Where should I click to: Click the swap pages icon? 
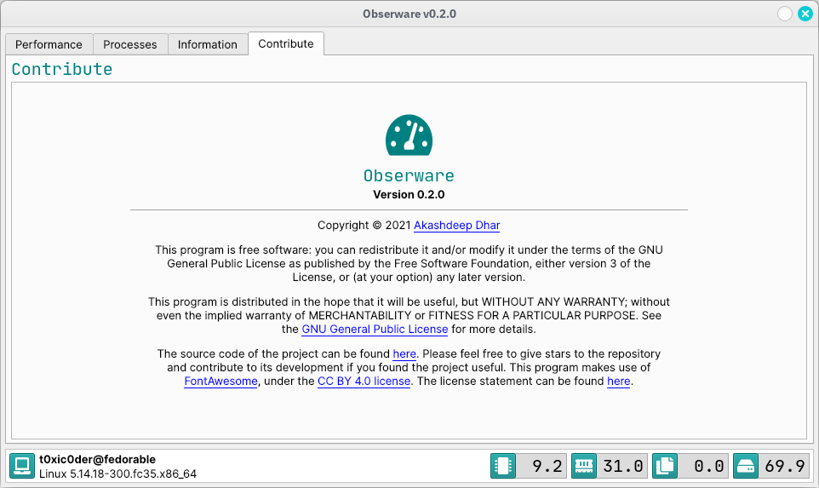tap(665, 466)
